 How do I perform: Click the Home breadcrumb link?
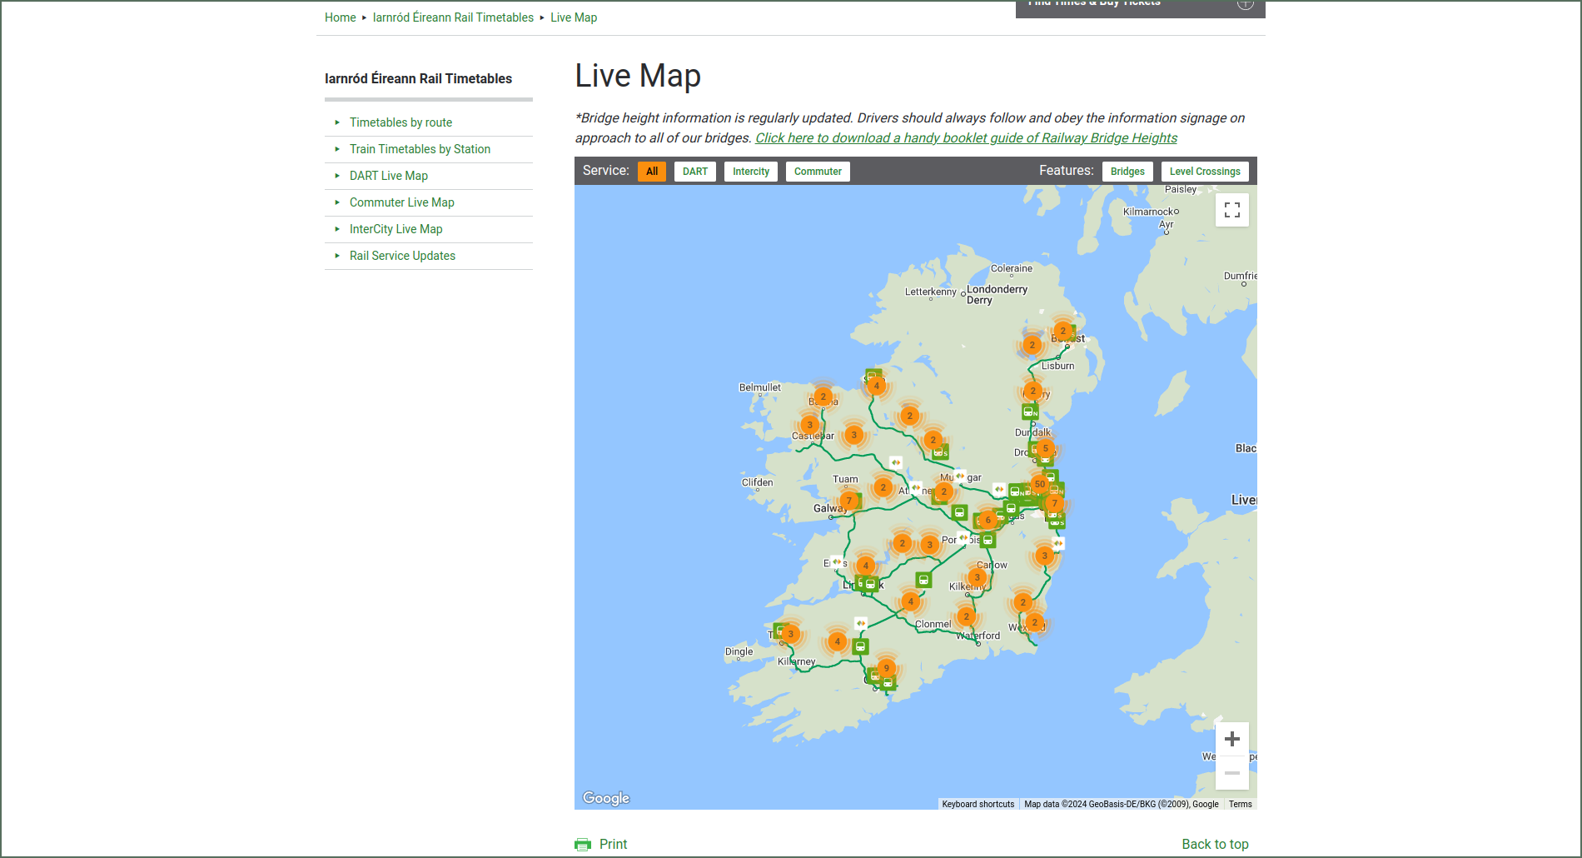pyautogui.click(x=340, y=17)
